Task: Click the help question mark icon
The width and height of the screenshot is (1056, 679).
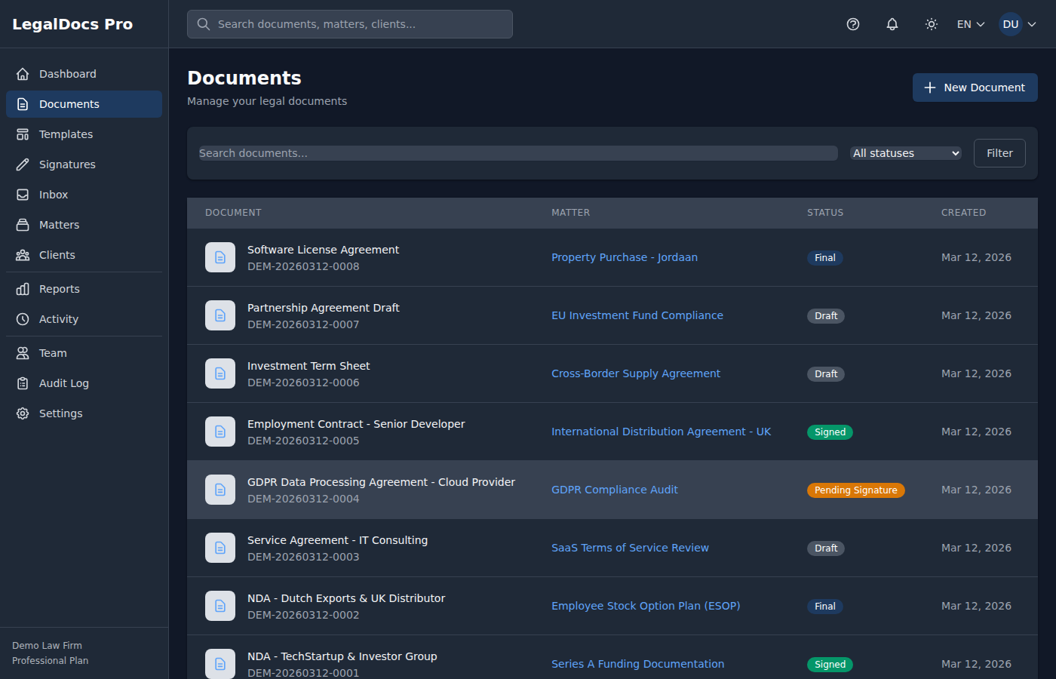Action: point(853,24)
